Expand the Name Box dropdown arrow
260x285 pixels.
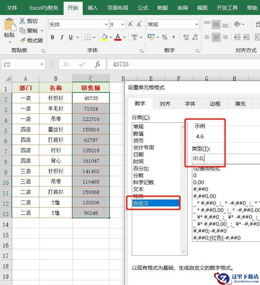[42, 64]
